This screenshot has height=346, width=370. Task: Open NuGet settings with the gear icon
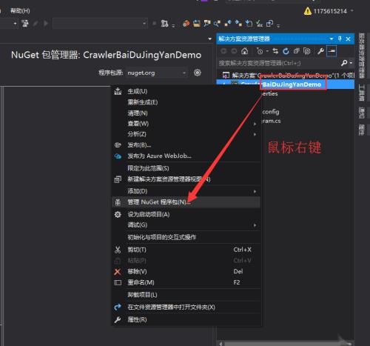coord(198,73)
